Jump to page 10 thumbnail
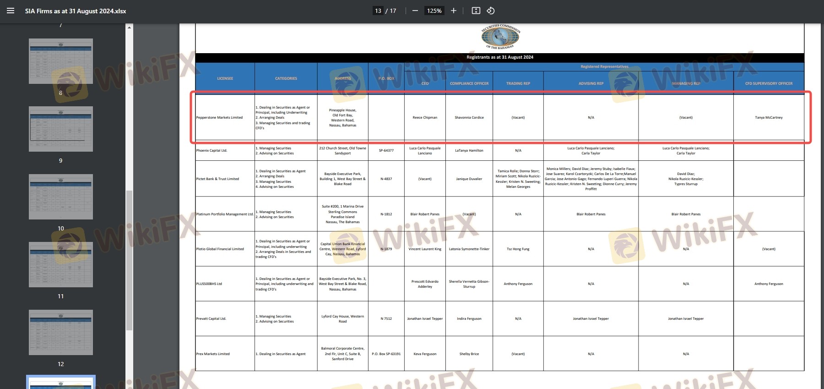 coord(61,197)
